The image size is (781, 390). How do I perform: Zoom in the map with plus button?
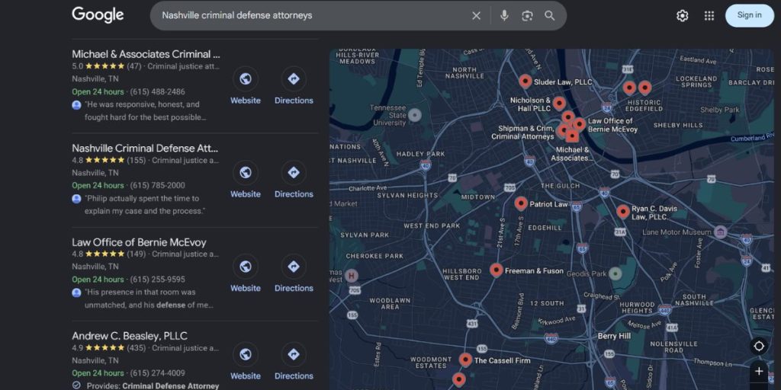(759, 371)
